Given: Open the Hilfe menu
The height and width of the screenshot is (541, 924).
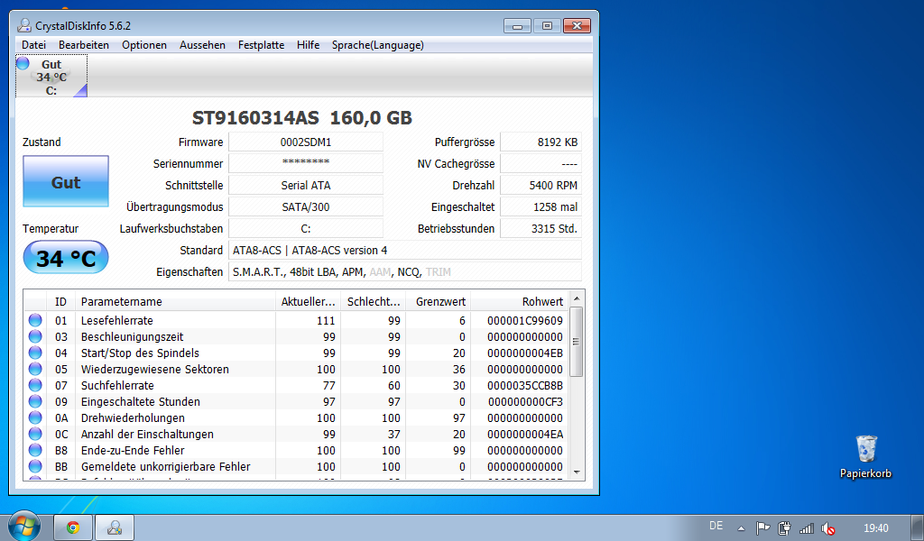Looking at the screenshot, I should [x=309, y=45].
